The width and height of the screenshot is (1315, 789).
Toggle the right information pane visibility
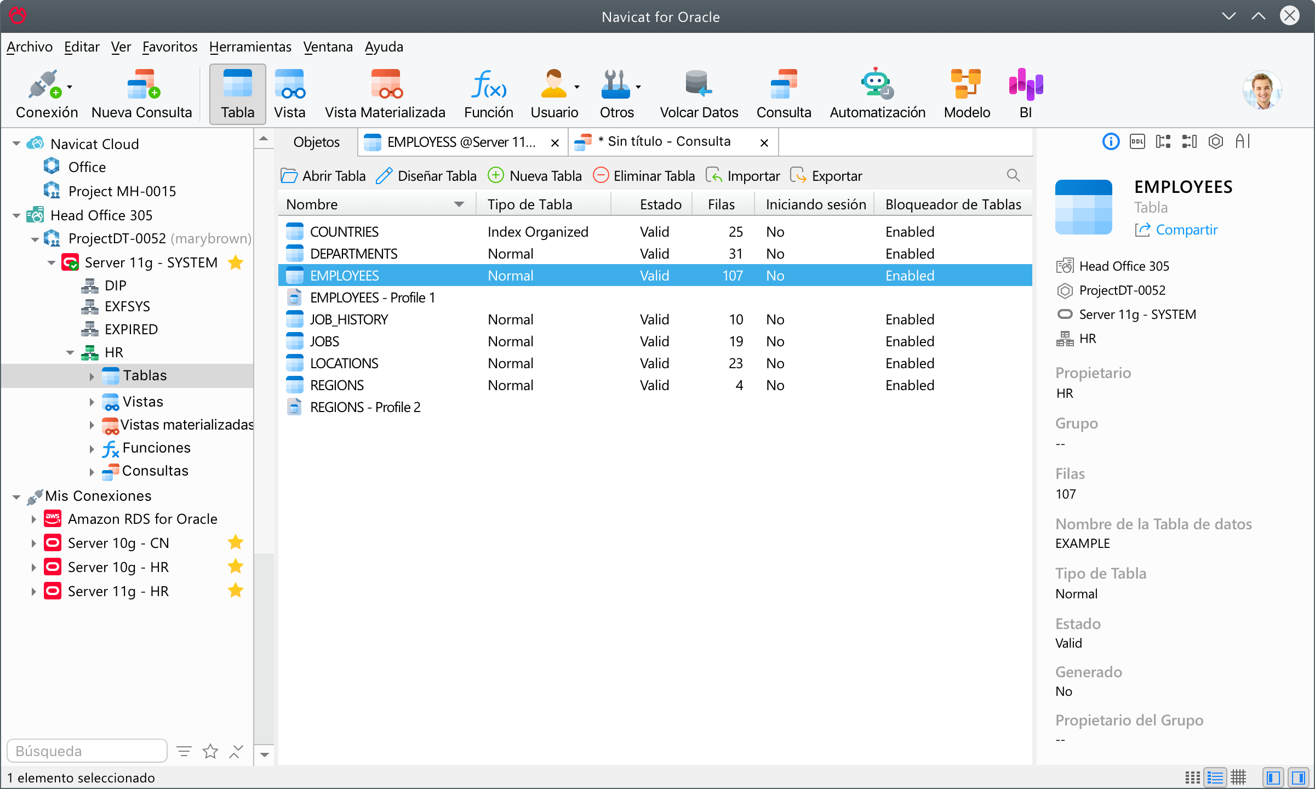click(x=1299, y=777)
